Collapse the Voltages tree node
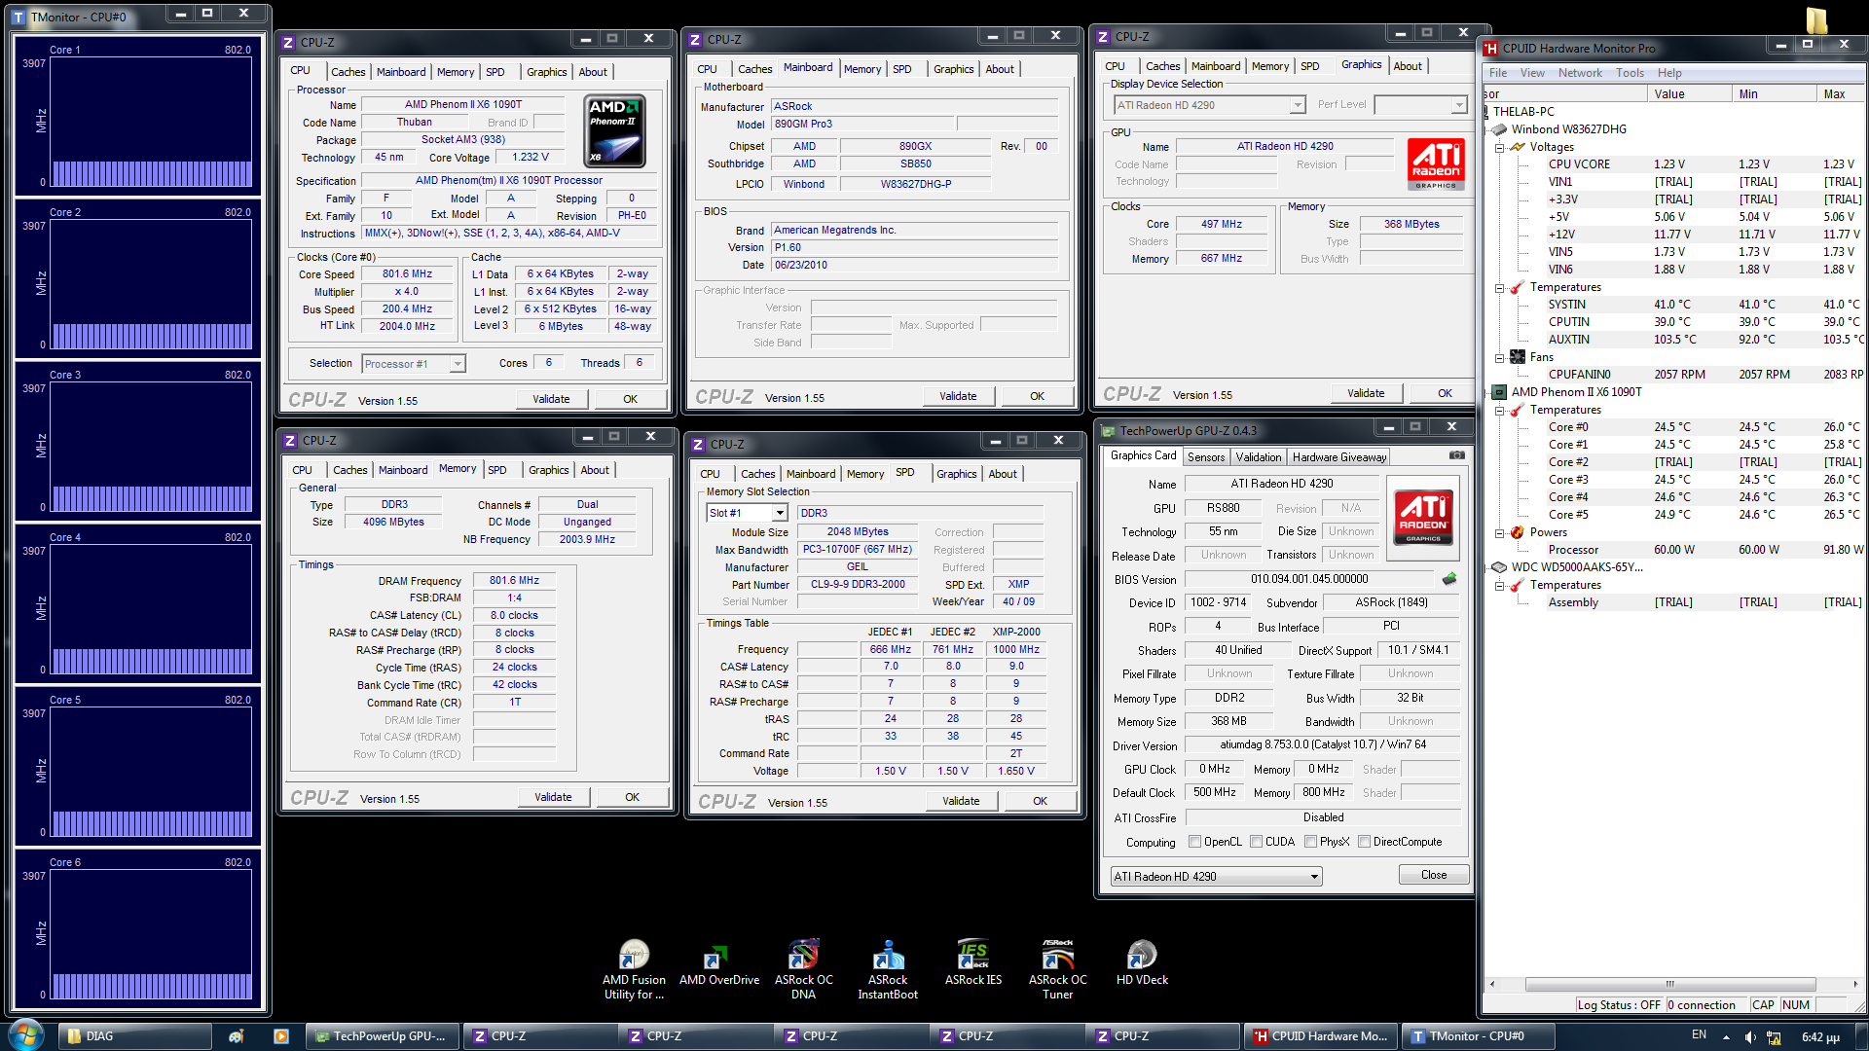Screen dimensions: 1869x1051 [x=1500, y=148]
